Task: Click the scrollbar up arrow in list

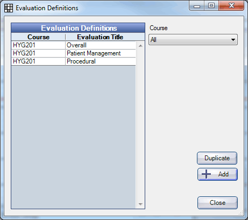Action: click(x=140, y=46)
